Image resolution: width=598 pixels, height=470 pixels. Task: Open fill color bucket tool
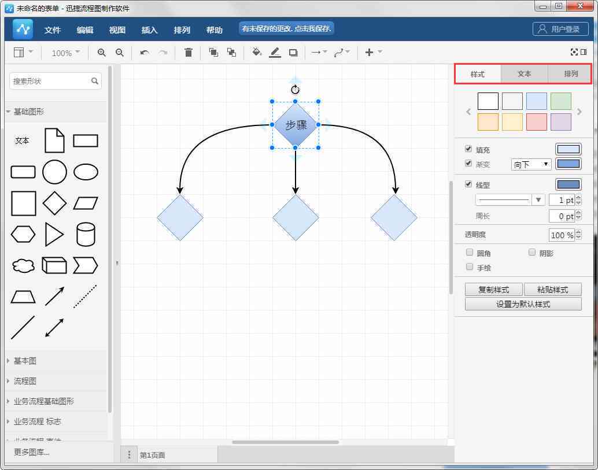257,52
